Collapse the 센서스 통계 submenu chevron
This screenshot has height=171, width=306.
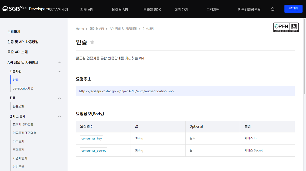pos(60,116)
